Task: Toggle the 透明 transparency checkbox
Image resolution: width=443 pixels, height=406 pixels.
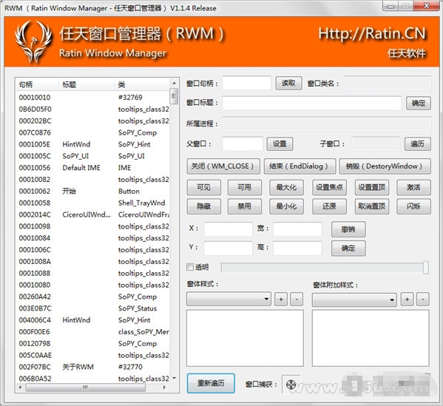Action: click(190, 267)
